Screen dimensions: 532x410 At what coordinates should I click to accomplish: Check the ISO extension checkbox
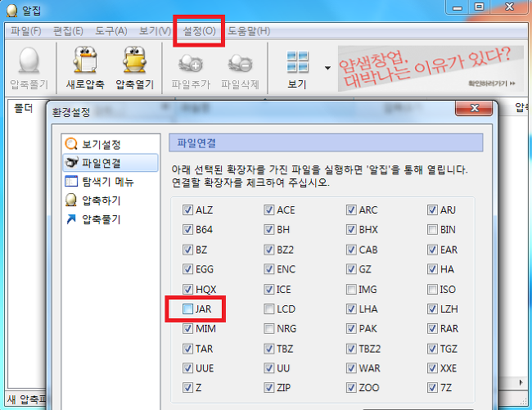tap(432, 289)
